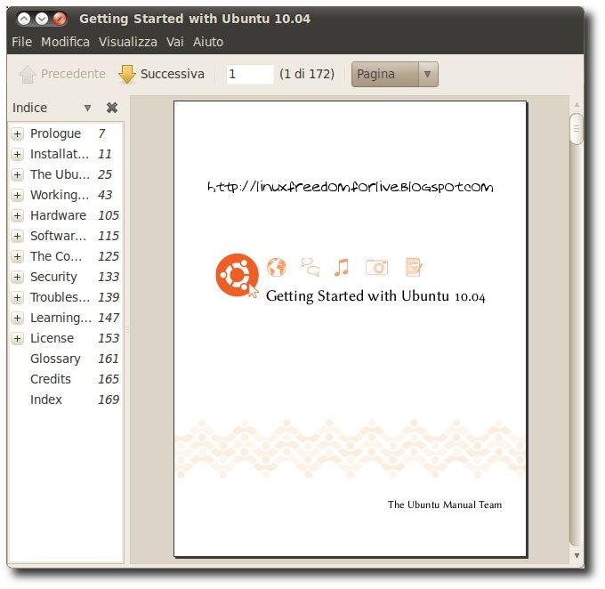Viewport: 605px width, 589px height.
Task: Click the vertical scrollbar handle
Action: [x=577, y=129]
